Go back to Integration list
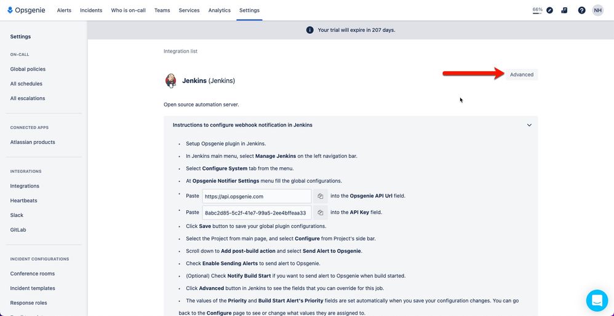This screenshot has width=614, height=316. [180, 51]
